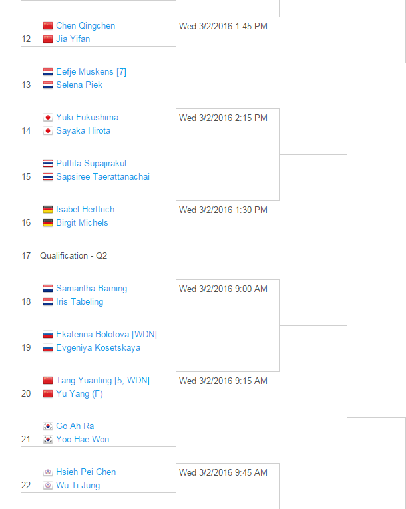
Task: Click the China flag beside Chen Qingchen
Action: pyautogui.click(x=48, y=26)
